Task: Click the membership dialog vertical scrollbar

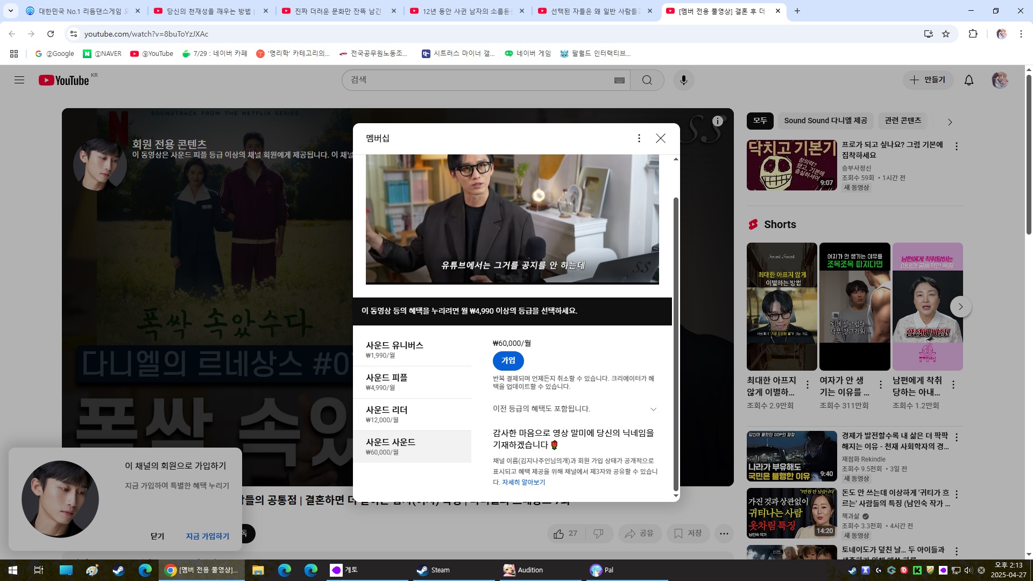Action: click(676, 344)
